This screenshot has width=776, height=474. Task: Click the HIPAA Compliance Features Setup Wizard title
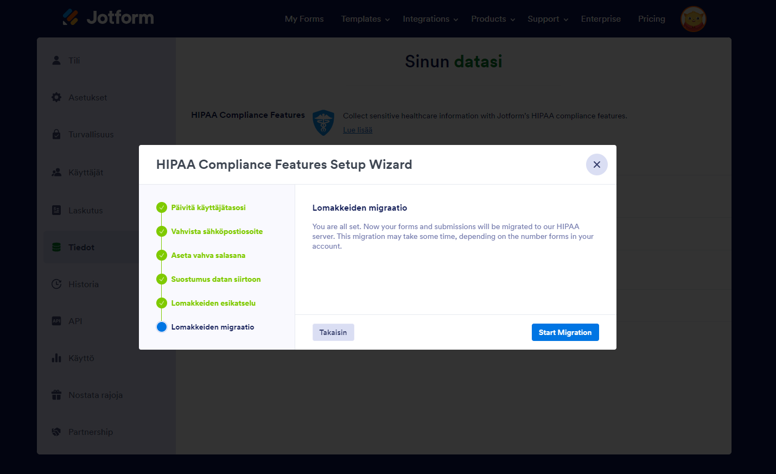pyautogui.click(x=284, y=165)
